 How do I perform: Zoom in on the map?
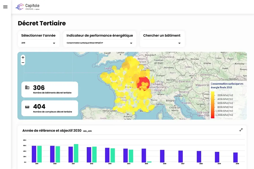pos(23,57)
